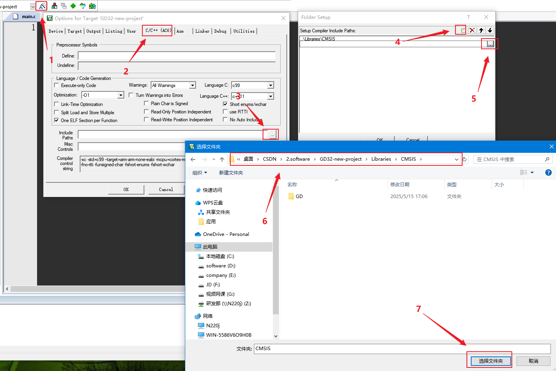Toggle Short enums/wchar checkbox
556x371 pixels.
pyautogui.click(x=225, y=104)
